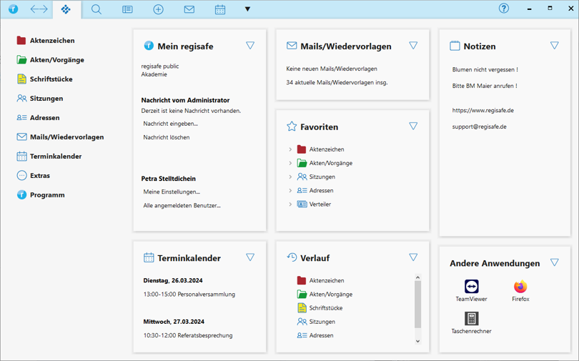This screenshot has height=361, width=579.
Task: Click the Nachricht eingeben... link
Action: [x=170, y=124]
